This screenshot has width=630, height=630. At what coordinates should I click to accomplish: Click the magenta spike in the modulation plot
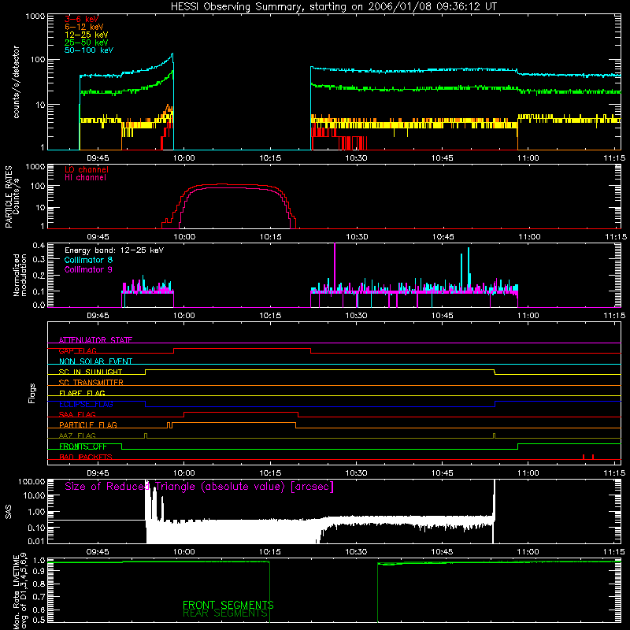click(x=335, y=265)
